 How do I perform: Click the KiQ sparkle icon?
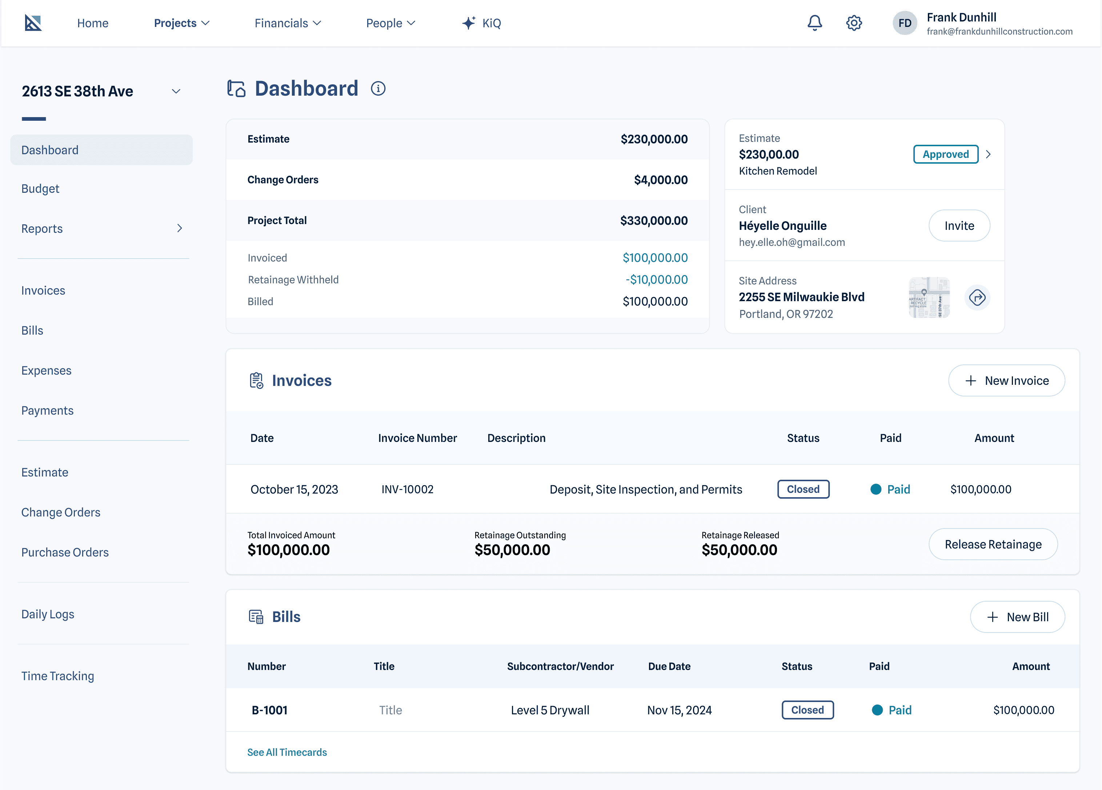pos(468,23)
